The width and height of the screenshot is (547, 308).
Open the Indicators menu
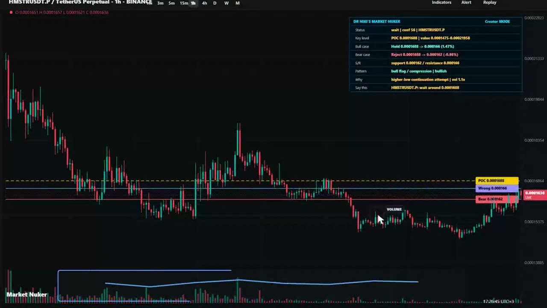click(441, 3)
